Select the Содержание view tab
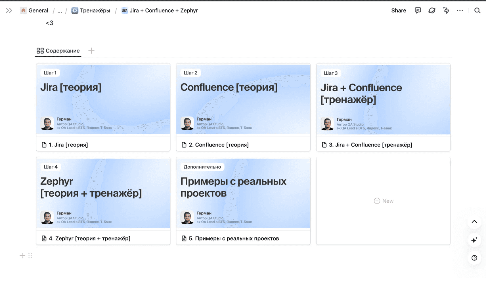The image size is (486, 293). point(58,51)
